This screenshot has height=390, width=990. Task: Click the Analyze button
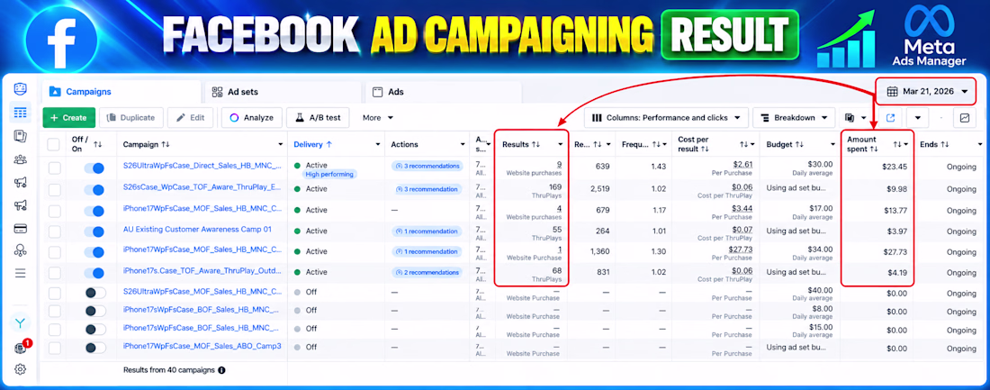[251, 118]
